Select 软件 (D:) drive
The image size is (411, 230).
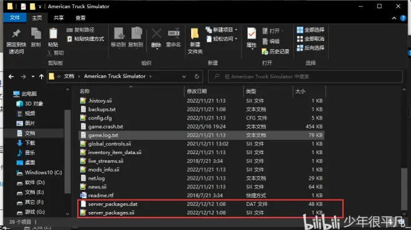31,182
